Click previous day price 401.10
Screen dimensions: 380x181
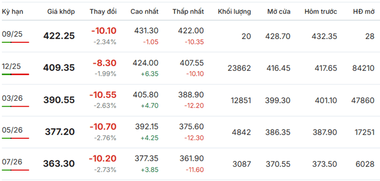[326, 100]
